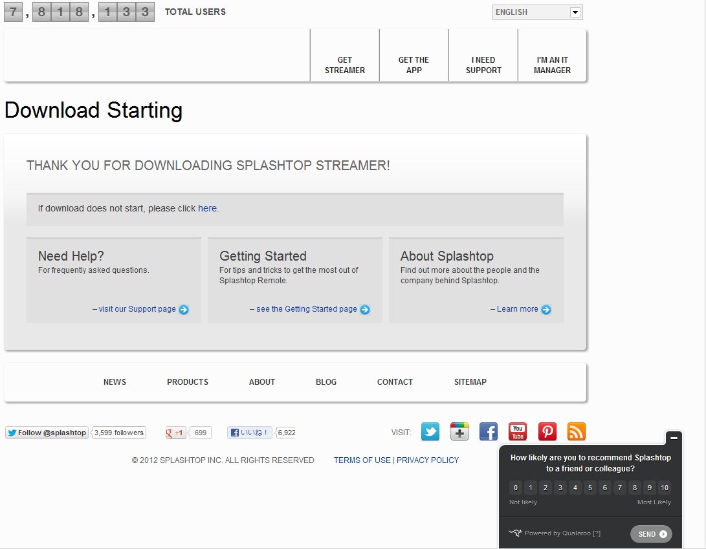The image size is (706, 549).
Task: Open the RSS feed icon
Action: click(577, 431)
